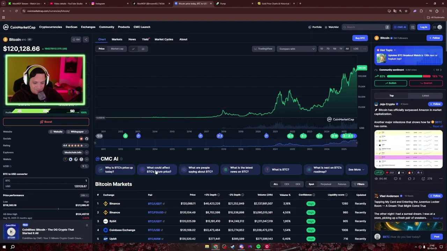Image resolution: width=447 pixels, height=251 pixels.
Task: Open Hot Topic chevron link
Action: pyautogui.click(x=396, y=50)
